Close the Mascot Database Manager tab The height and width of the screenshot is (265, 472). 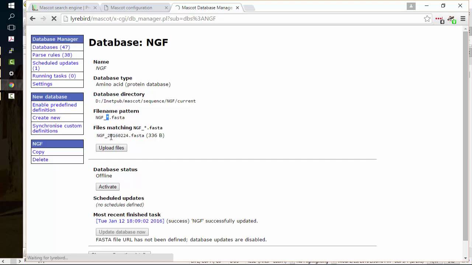(x=237, y=8)
